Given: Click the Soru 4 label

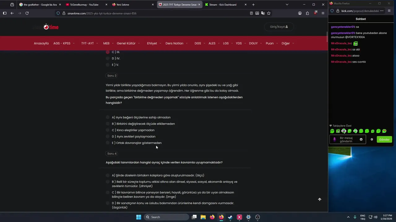Looking at the screenshot, I should click(x=112, y=154).
